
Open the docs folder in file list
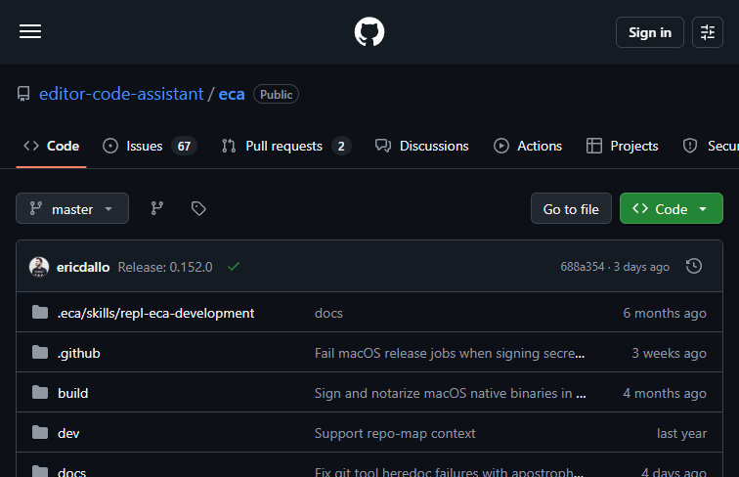tap(71, 472)
